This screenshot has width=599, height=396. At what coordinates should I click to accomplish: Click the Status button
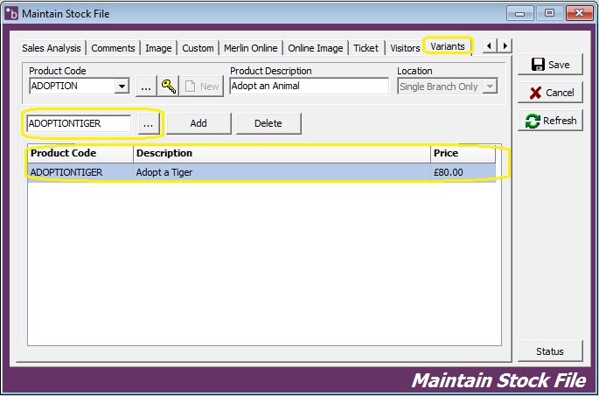pyautogui.click(x=550, y=351)
